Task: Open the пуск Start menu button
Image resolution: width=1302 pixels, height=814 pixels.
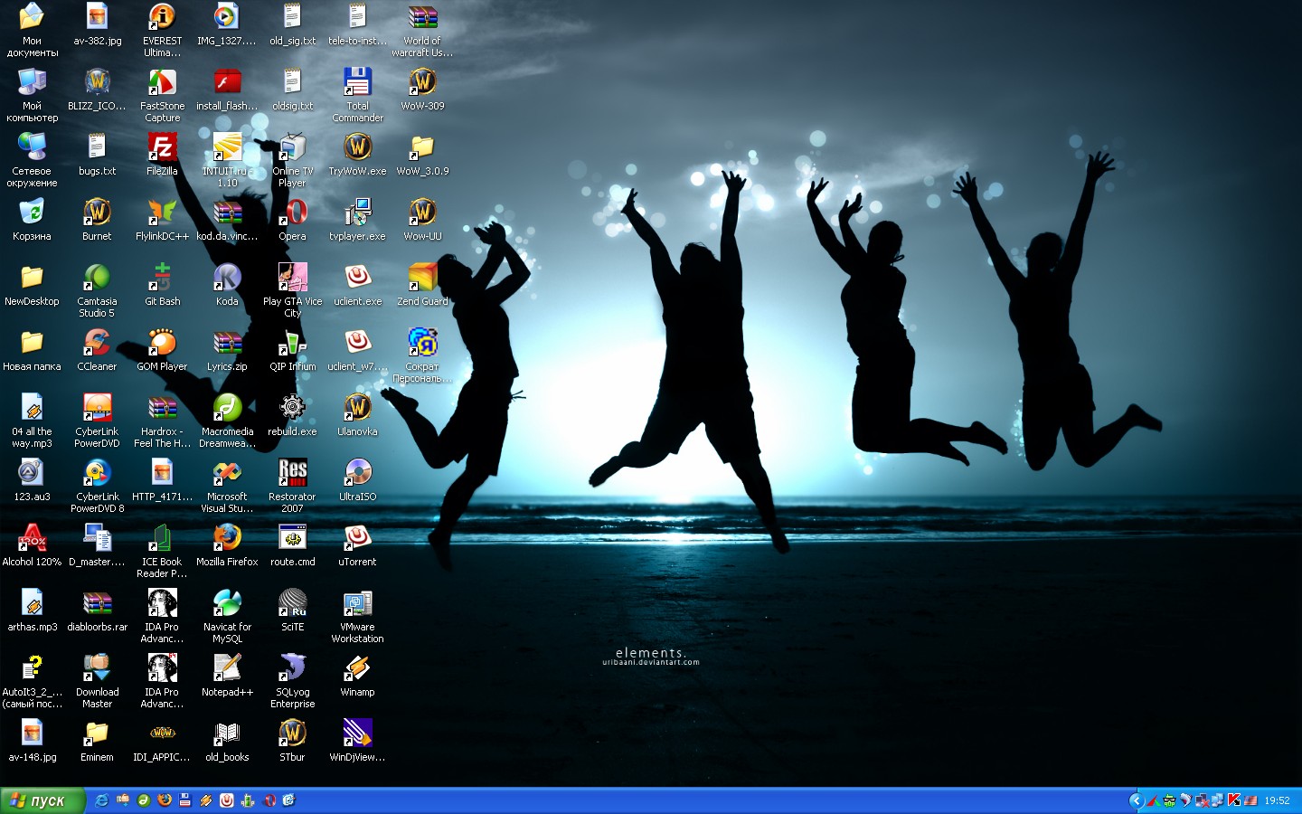Action: (x=42, y=800)
